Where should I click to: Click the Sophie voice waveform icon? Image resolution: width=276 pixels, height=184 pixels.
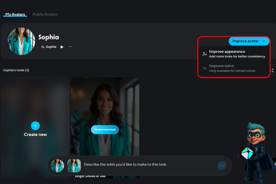[x=43, y=47]
